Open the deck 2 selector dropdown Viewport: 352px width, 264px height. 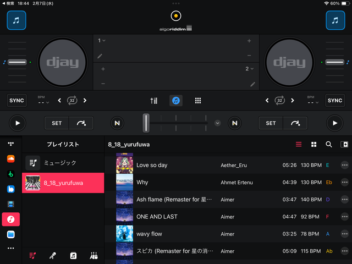point(249,69)
